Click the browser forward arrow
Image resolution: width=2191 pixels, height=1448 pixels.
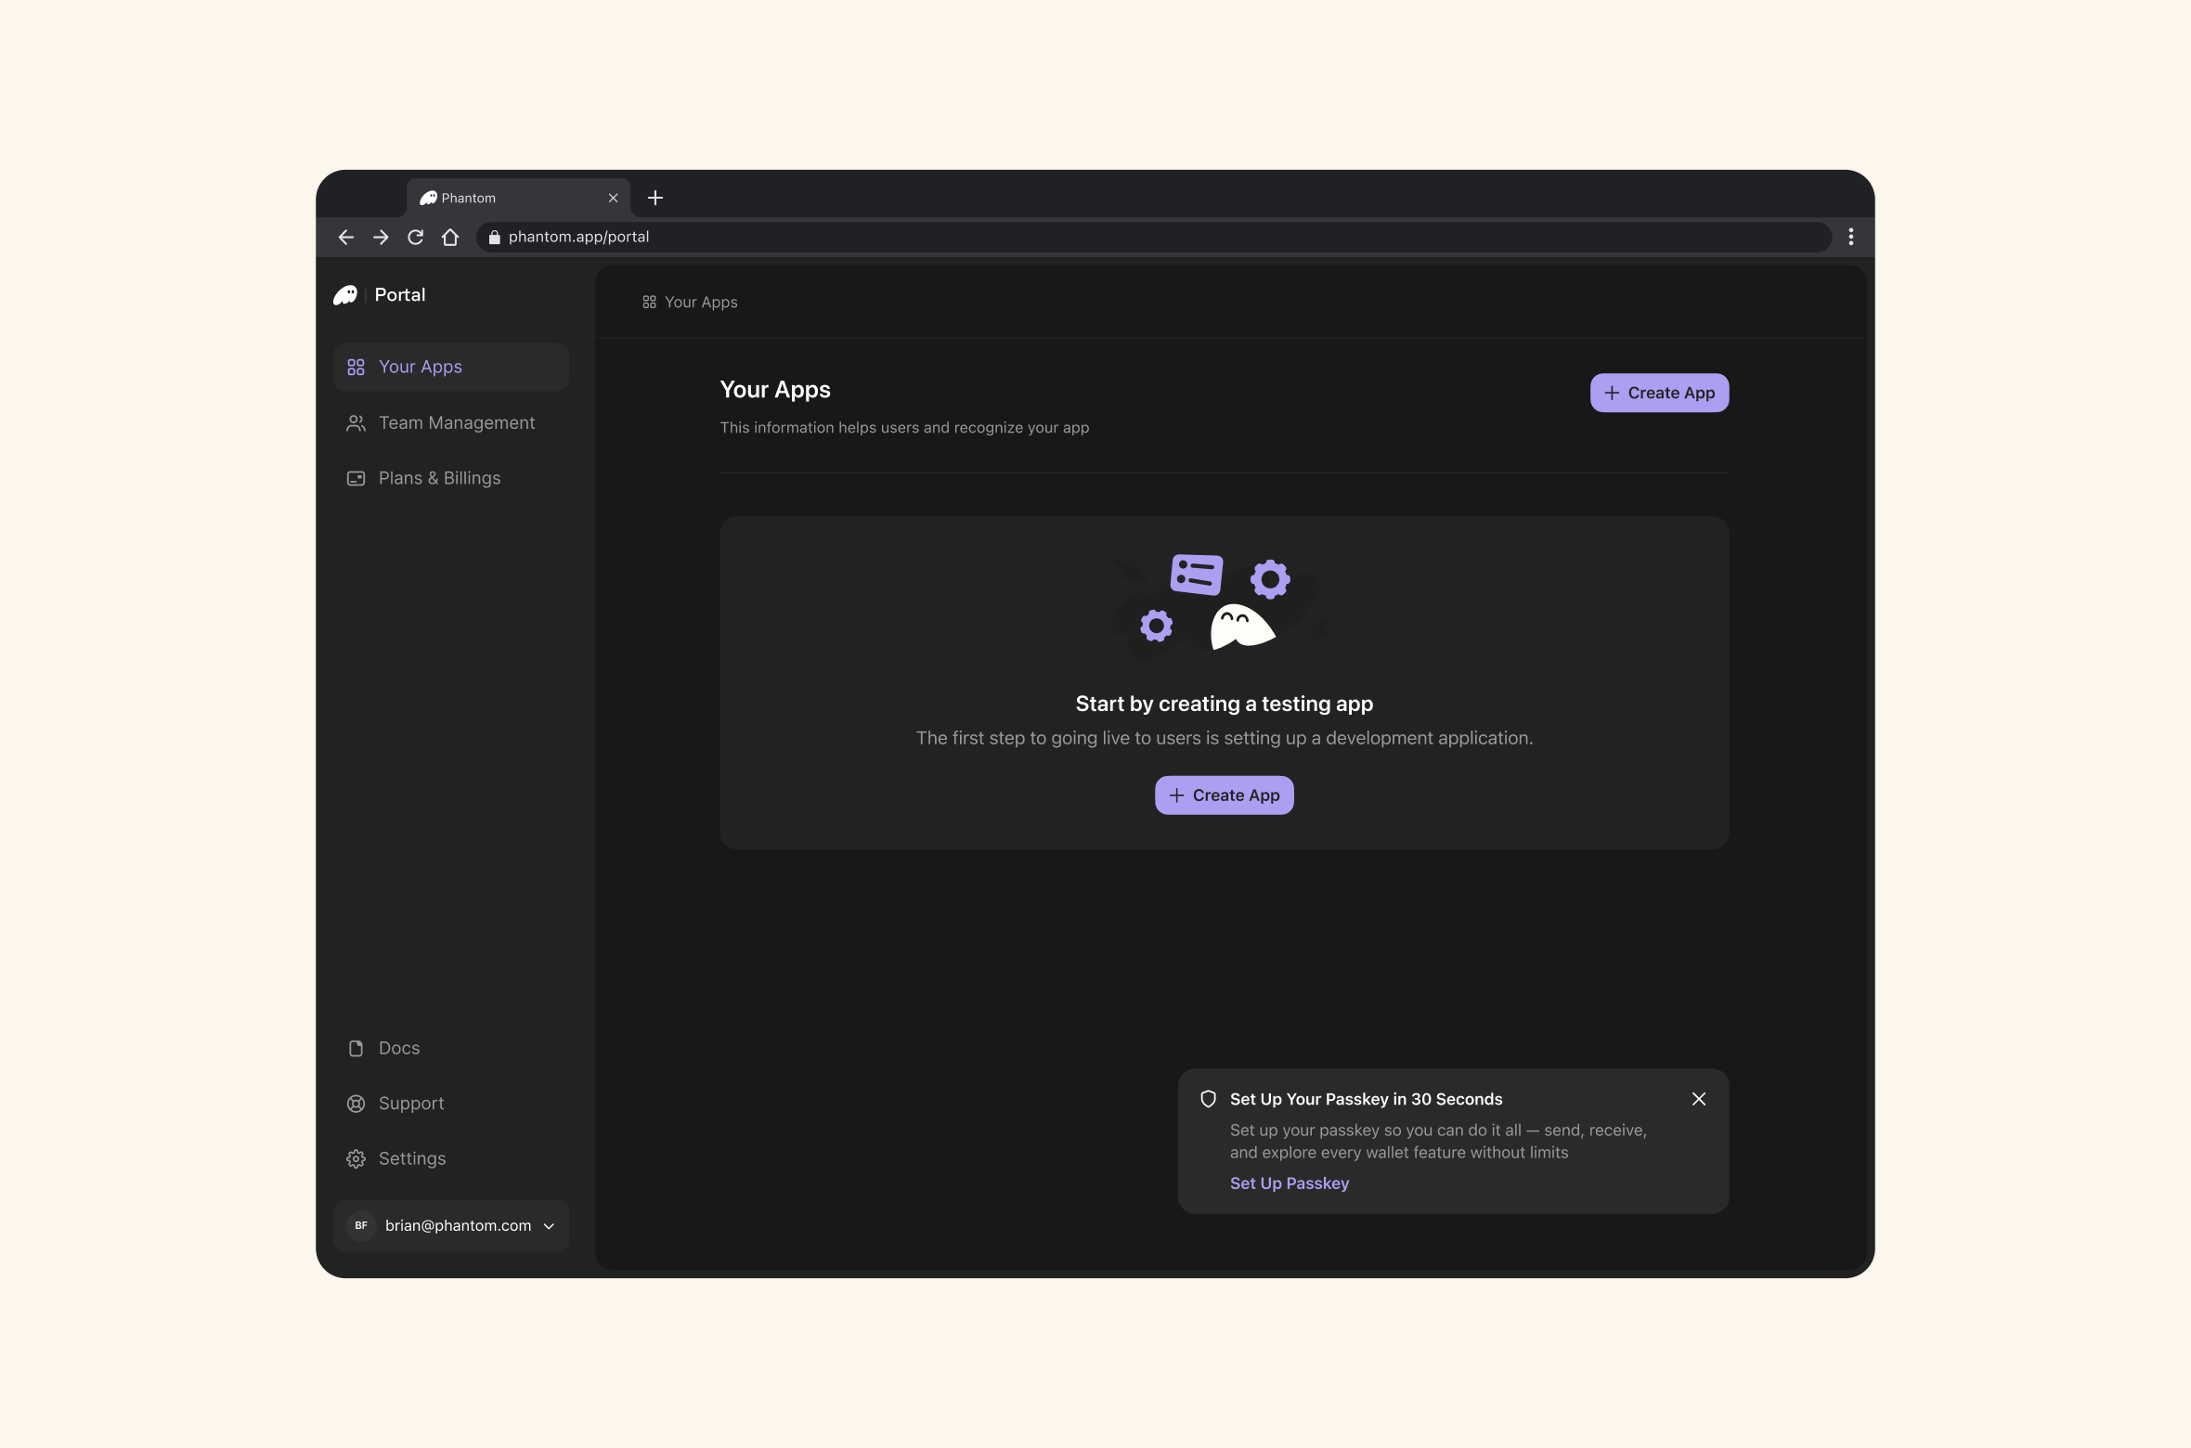(381, 238)
